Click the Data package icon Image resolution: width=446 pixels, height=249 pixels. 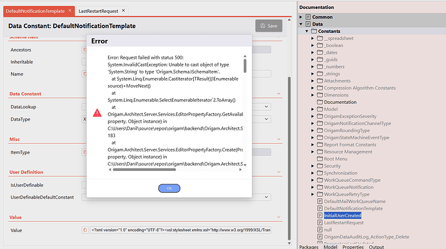(x=308, y=24)
